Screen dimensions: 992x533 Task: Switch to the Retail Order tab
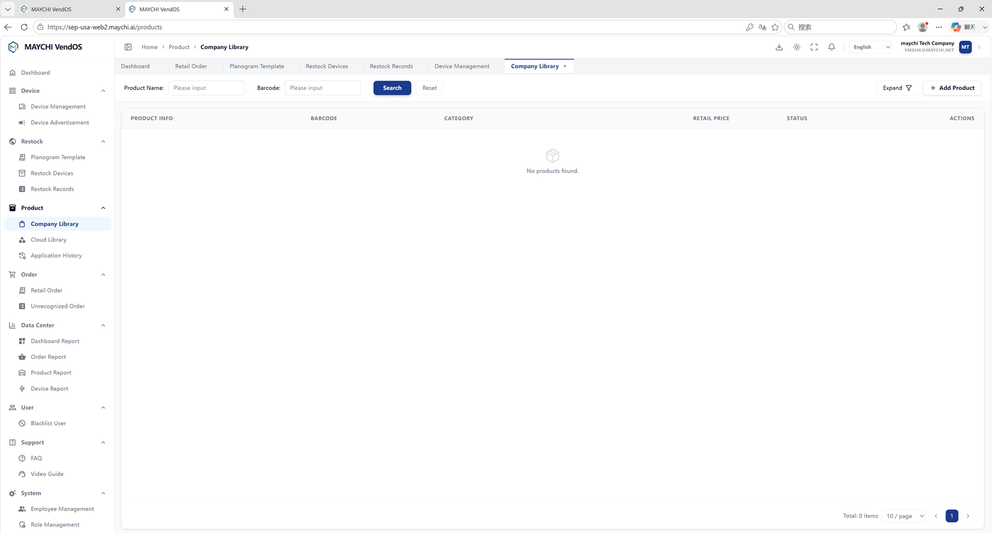click(191, 66)
